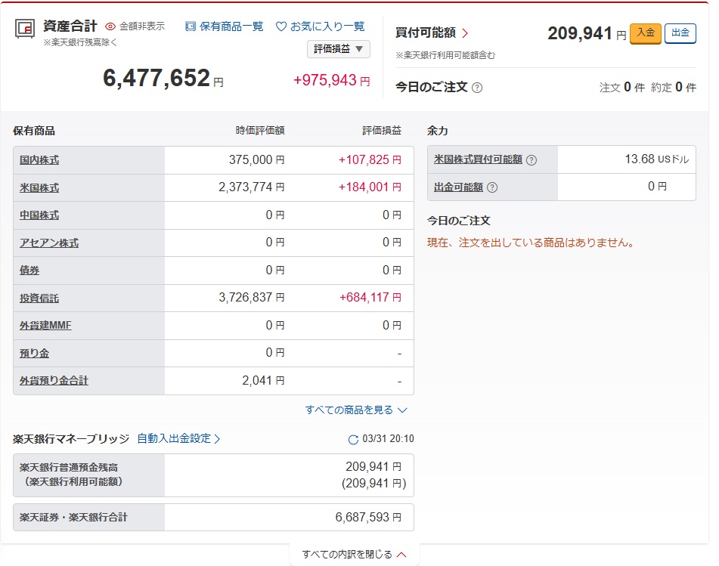Click 外貨預り金合計 value 2,041 円
This screenshot has height=566, width=719.
pyautogui.click(x=263, y=380)
